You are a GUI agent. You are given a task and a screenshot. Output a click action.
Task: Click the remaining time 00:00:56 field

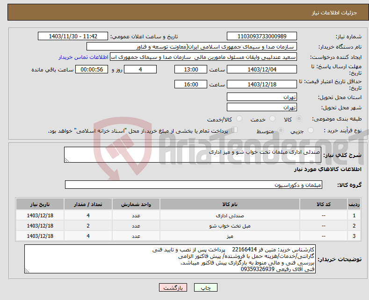click(x=92, y=69)
